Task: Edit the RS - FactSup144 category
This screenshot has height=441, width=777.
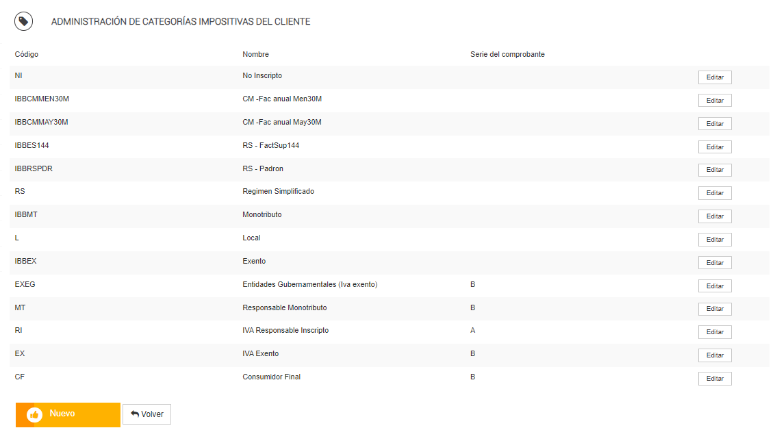Action: 715,147
